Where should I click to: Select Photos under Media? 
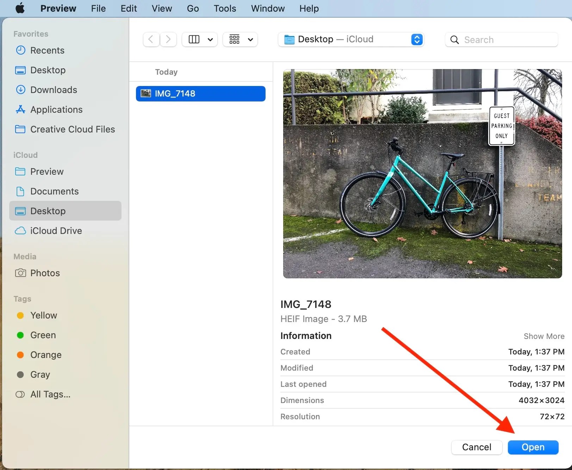coord(66,273)
